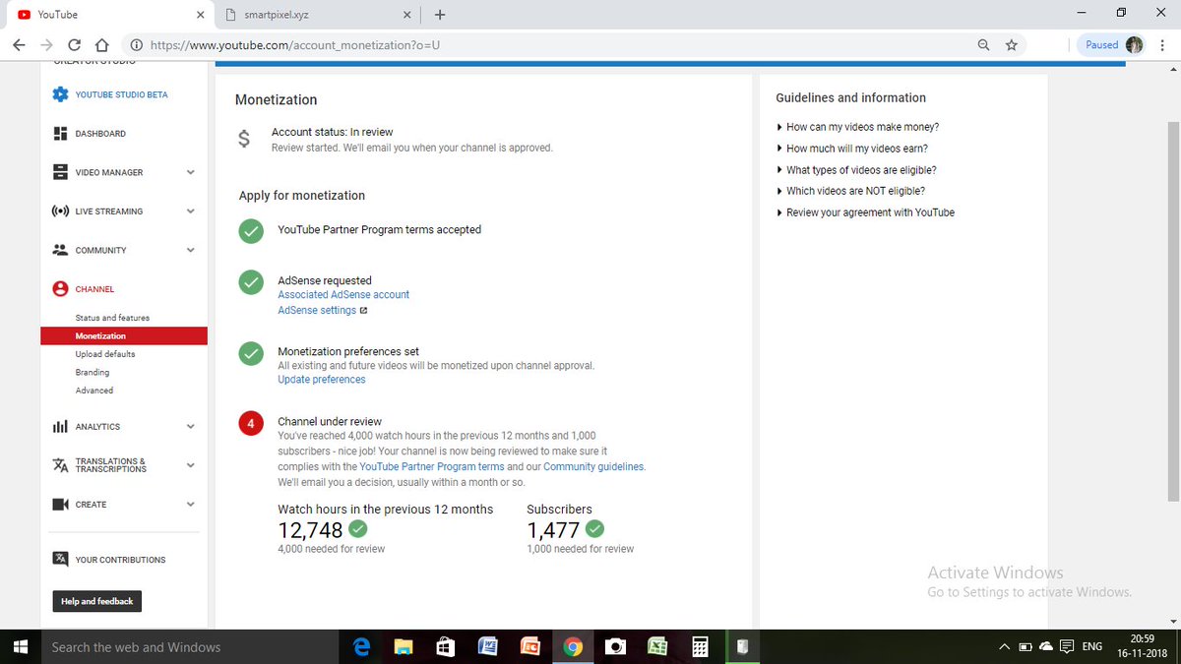The height and width of the screenshot is (664, 1181).
Task: Close the smartpixel.xyz tab
Action: point(407,15)
